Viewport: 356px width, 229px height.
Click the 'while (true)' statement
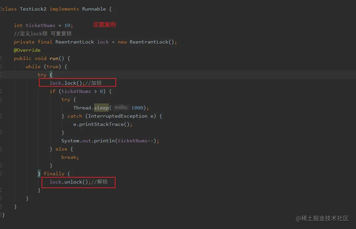43,67
